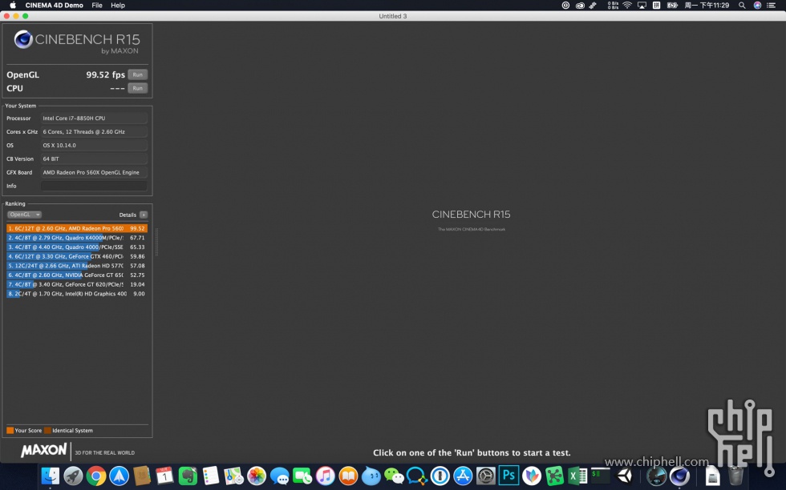Click the CB Version 64 BIT field

(x=94, y=159)
